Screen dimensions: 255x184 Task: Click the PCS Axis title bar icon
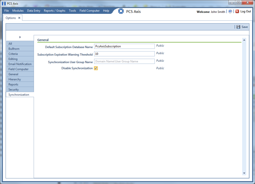click(4, 3)
